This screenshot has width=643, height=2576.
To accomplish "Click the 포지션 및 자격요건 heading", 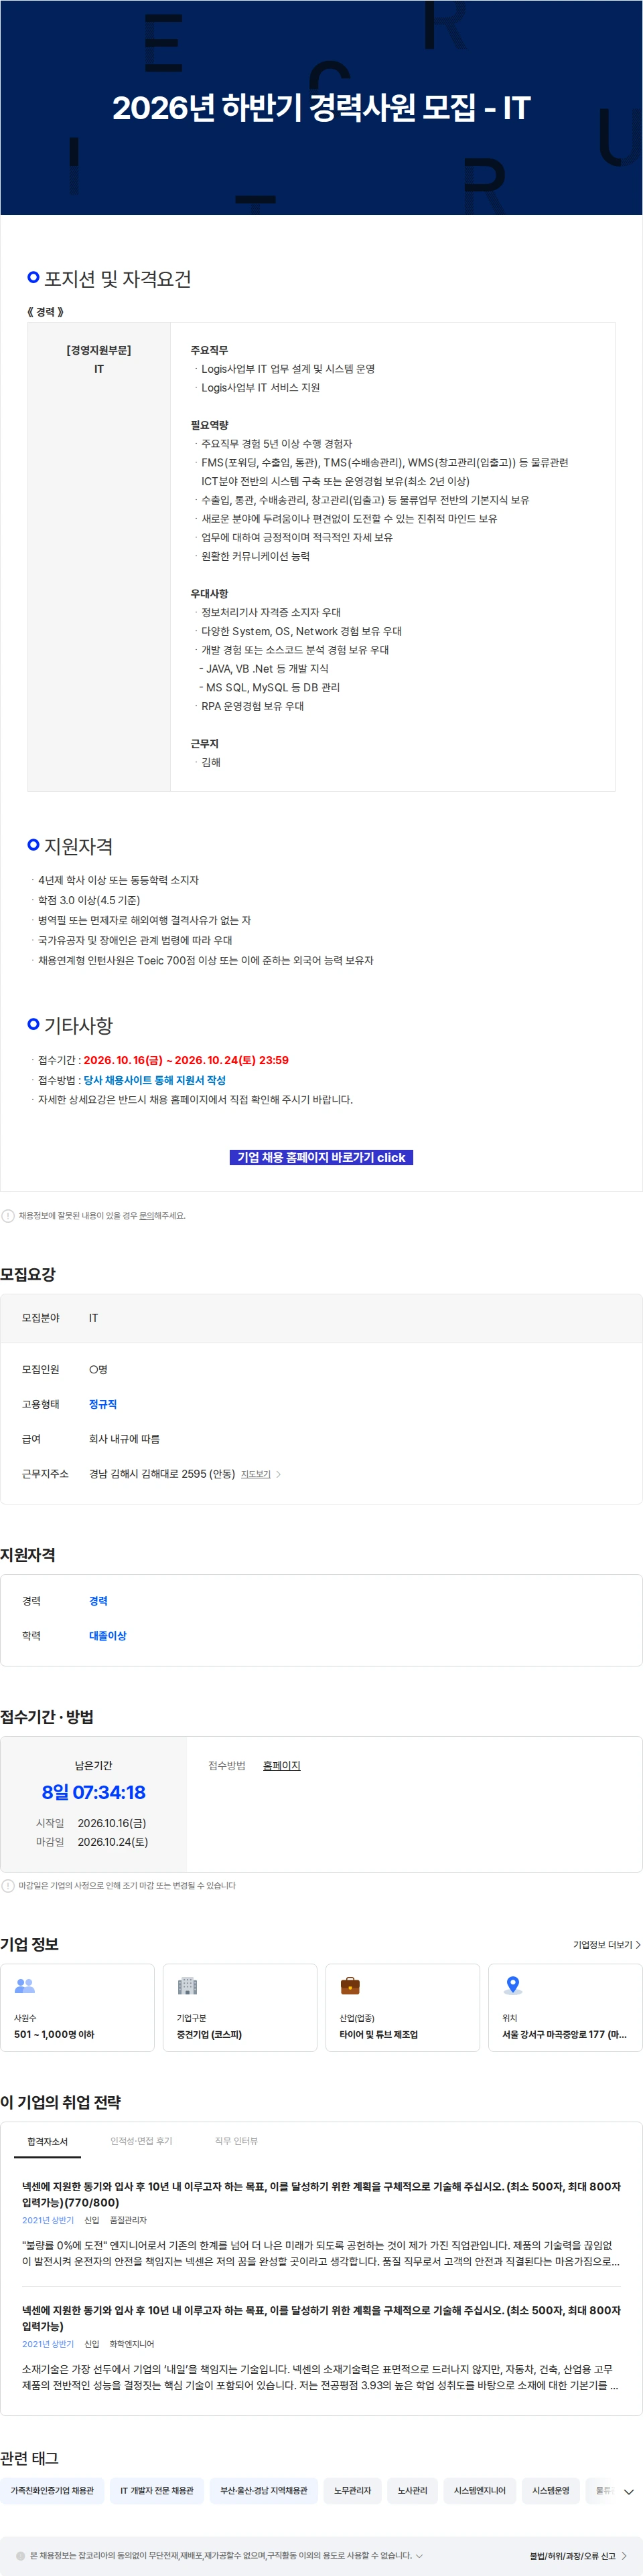I will (x=117, y=279).
